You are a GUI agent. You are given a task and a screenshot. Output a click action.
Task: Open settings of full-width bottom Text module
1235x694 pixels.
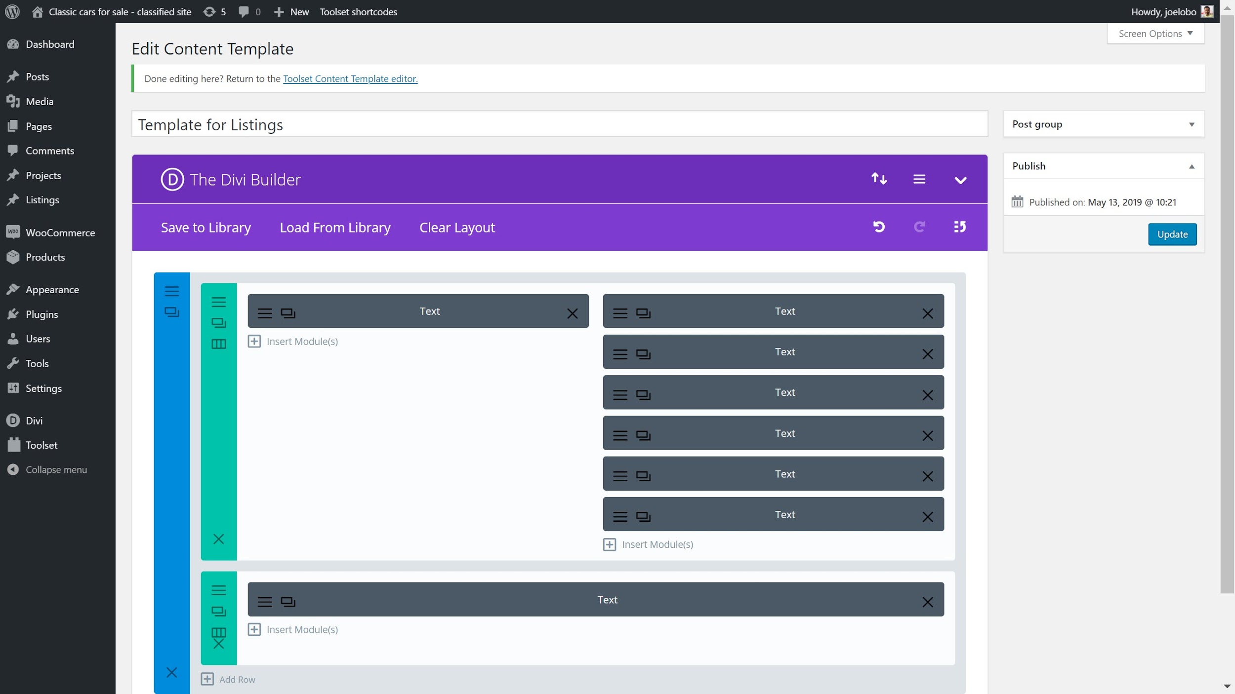(265, 601)
